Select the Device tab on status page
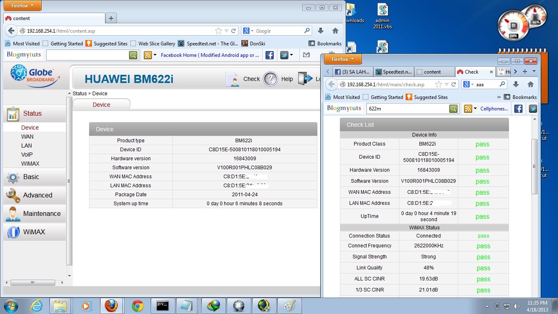The image size is (558, 314). [x=101, y=105]
